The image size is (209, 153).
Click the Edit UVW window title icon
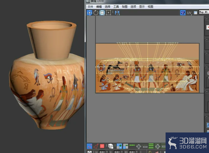88,1
